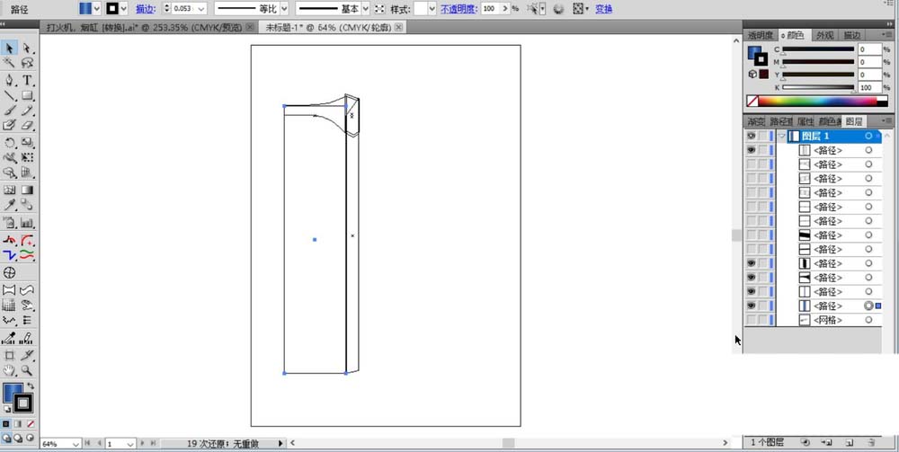This screenshot has width=899, height=452.
Task: Open the stroke weight dropdown next to 0.053
Action: 201,9
